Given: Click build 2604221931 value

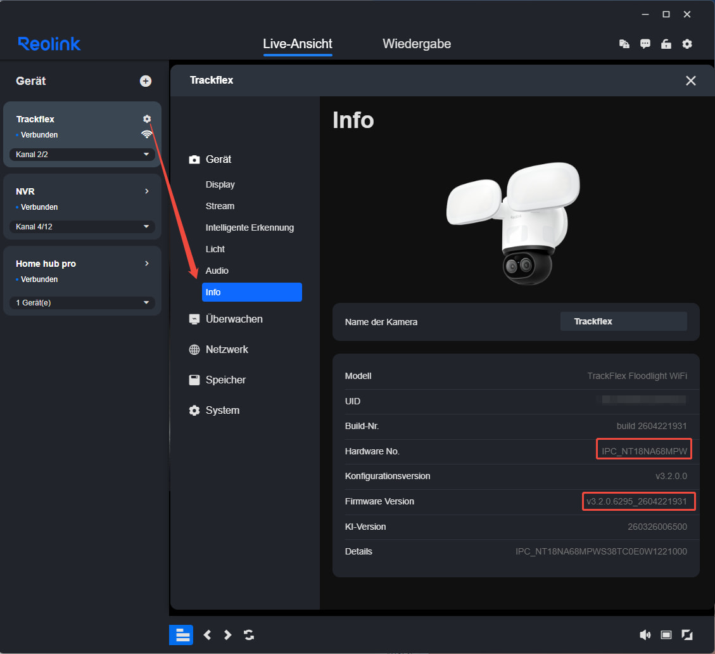Looking at the screenshot, I should coord(652,426).
